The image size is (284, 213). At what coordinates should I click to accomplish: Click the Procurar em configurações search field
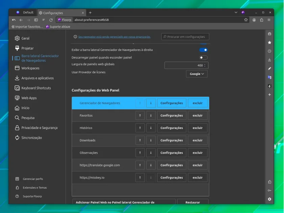tap(185, 37)
